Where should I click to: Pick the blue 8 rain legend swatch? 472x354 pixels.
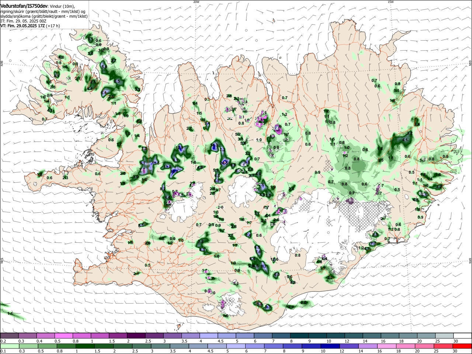293,346
